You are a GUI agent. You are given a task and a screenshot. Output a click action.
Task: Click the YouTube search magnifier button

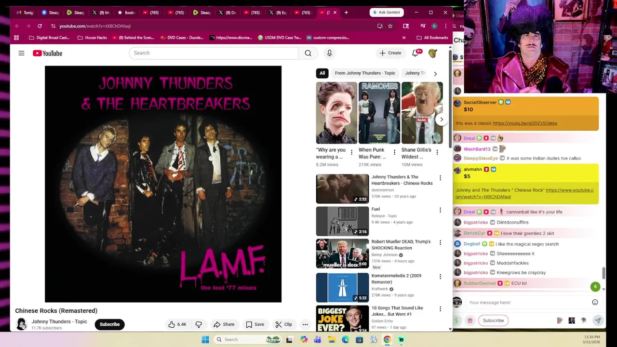(x=308, y=53)
